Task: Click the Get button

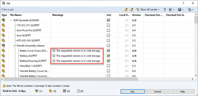Action: point(133,92)
